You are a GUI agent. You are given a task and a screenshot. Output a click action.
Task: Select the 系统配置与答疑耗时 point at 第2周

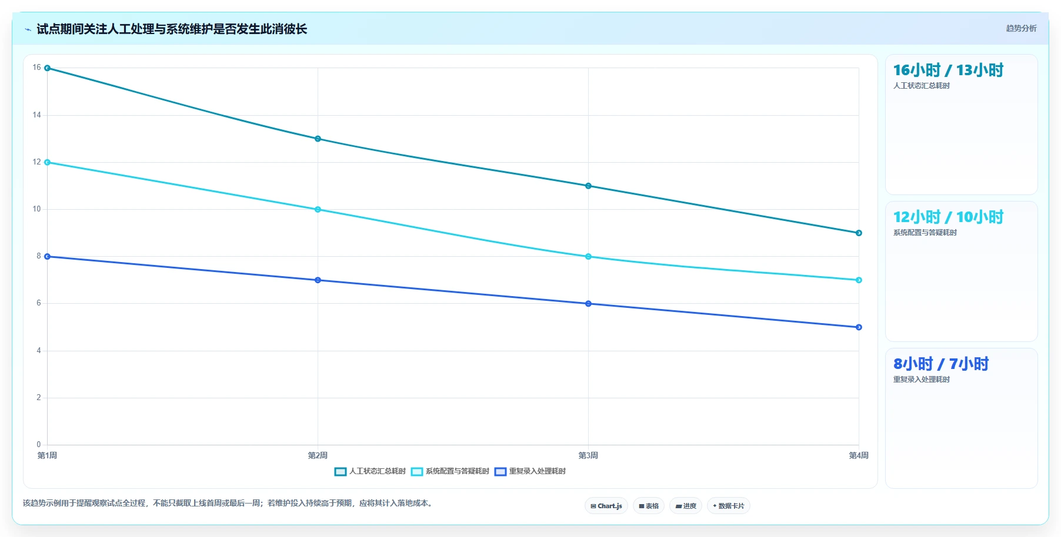point(318,209)
